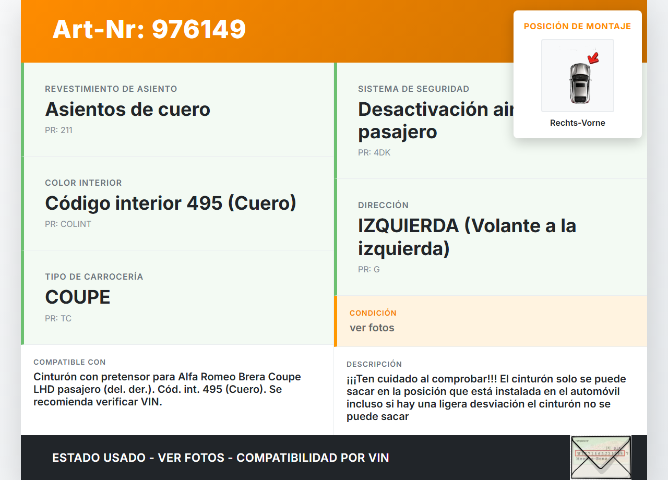Select the "Asientos de cuero" value
The width and height of the screenshot is (668, 480).
point(127,110)
